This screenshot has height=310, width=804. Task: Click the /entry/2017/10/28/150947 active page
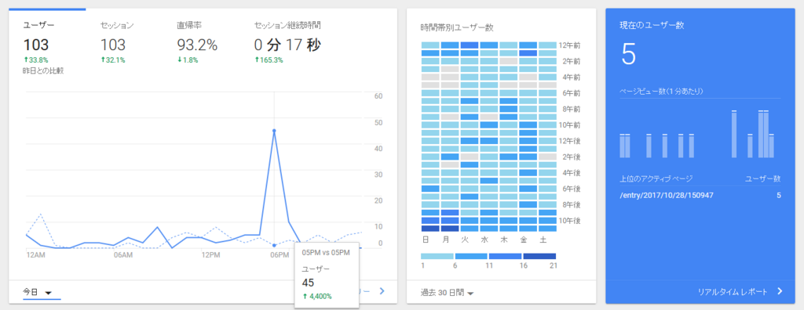coord(667,196)
